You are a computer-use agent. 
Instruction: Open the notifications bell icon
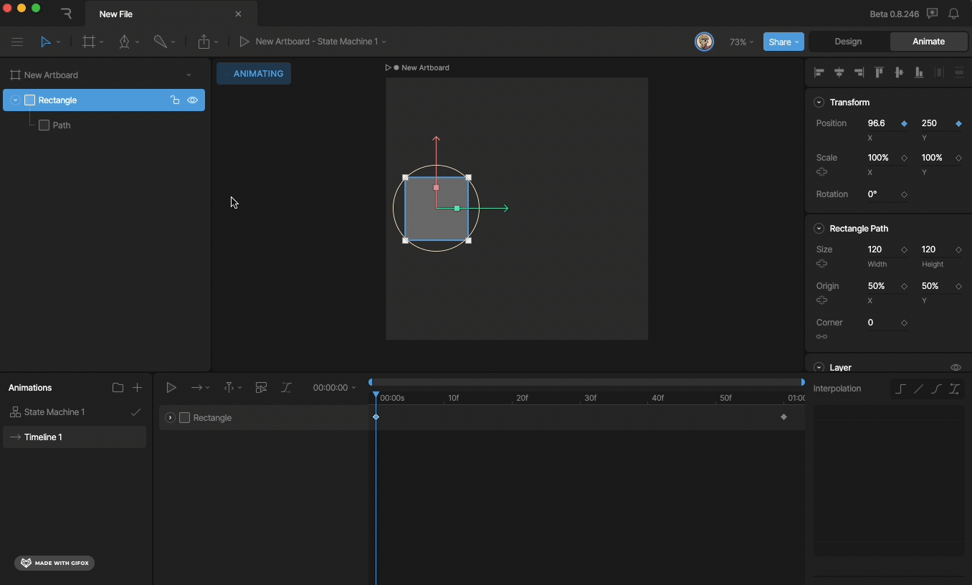pos(954,14)
